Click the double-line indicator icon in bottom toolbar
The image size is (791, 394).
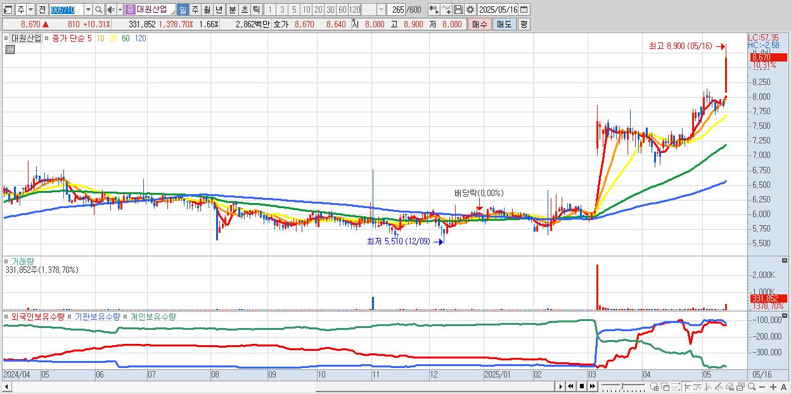(x=719, y=386)
